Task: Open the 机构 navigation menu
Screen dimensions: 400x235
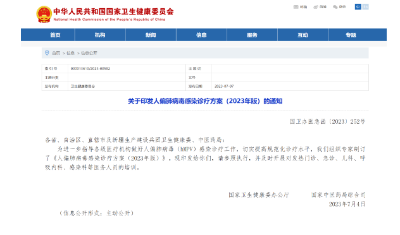Action: pos(100,35)
